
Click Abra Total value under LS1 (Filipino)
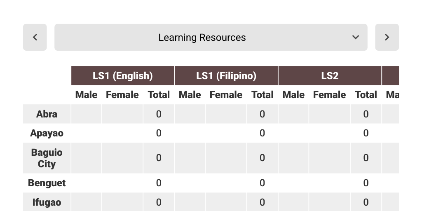(x=263, y=114)
